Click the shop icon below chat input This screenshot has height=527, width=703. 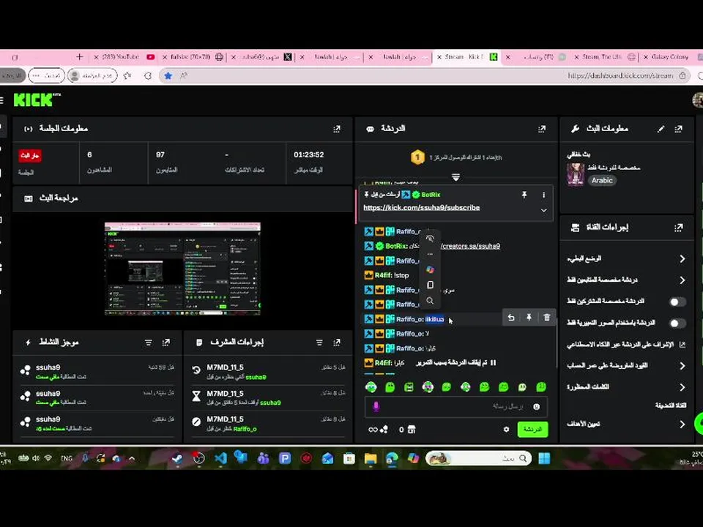tap(412, 430)
